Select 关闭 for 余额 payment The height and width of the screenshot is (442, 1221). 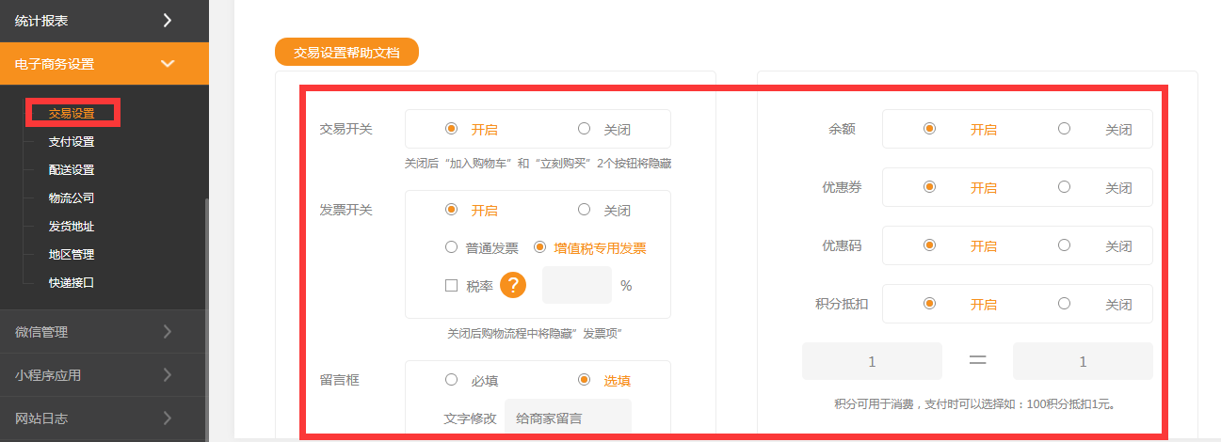[x=1064, y=129]
